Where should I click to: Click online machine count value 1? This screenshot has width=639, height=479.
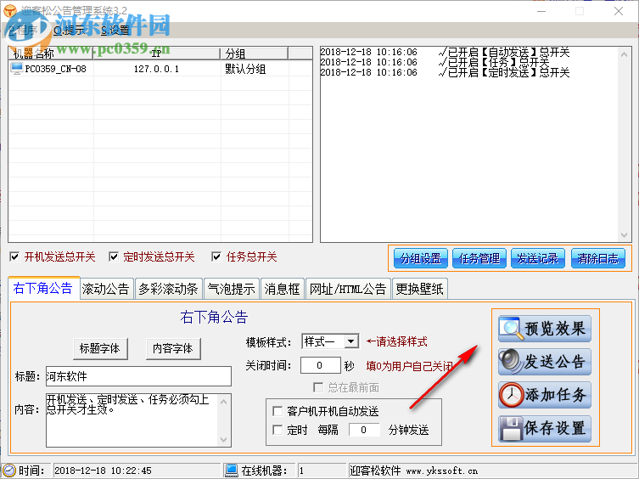click(301, 471)
